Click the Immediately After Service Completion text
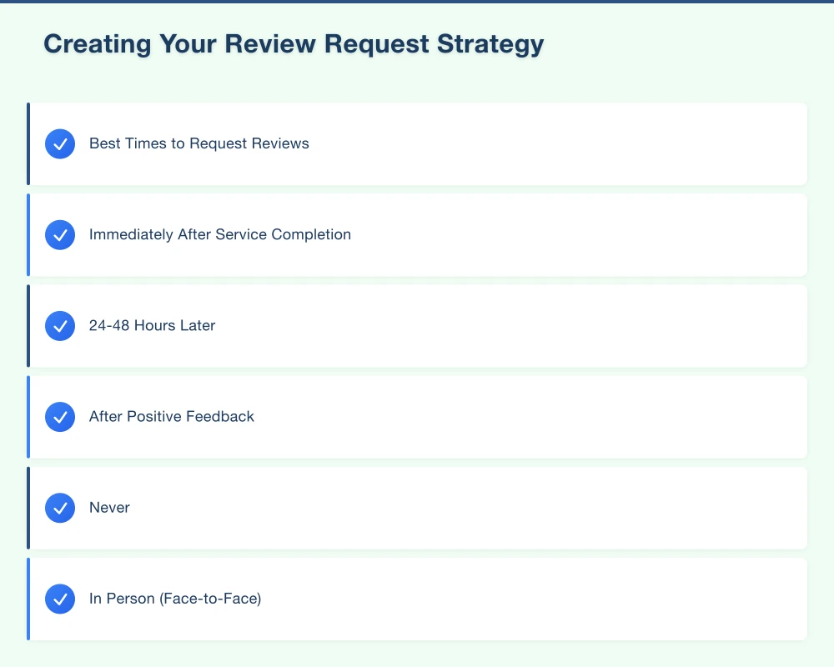 (220, 234)
